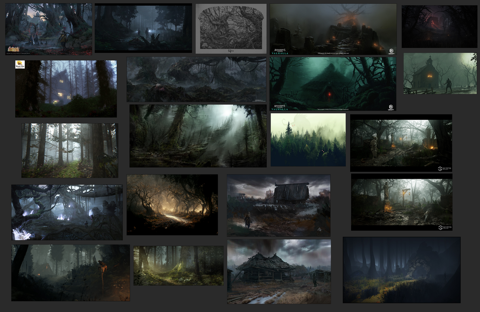Click the foggy pine forest with grassy path
The width and height of the screenshot is (480, 312).
tap(70, 150)
